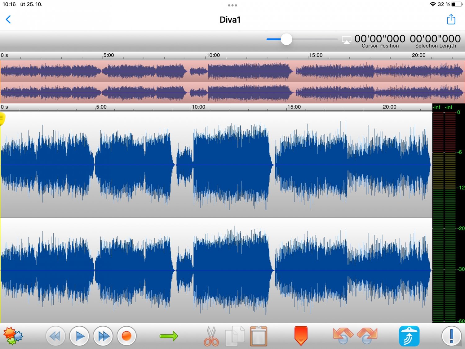Redo the last edit

(367, 336)
